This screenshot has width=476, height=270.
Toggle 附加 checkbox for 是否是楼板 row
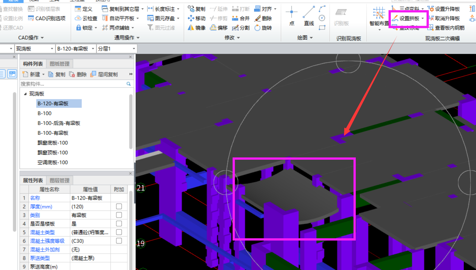point(119,224)
